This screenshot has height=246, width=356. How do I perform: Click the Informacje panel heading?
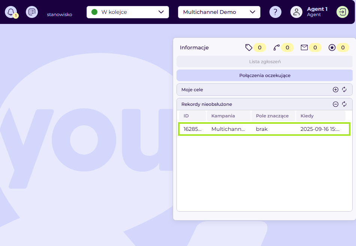[194, 47]
